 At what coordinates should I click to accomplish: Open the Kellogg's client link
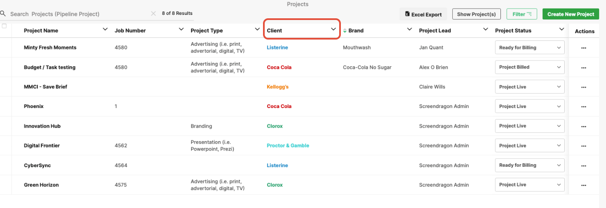click(x=278, y=87)
